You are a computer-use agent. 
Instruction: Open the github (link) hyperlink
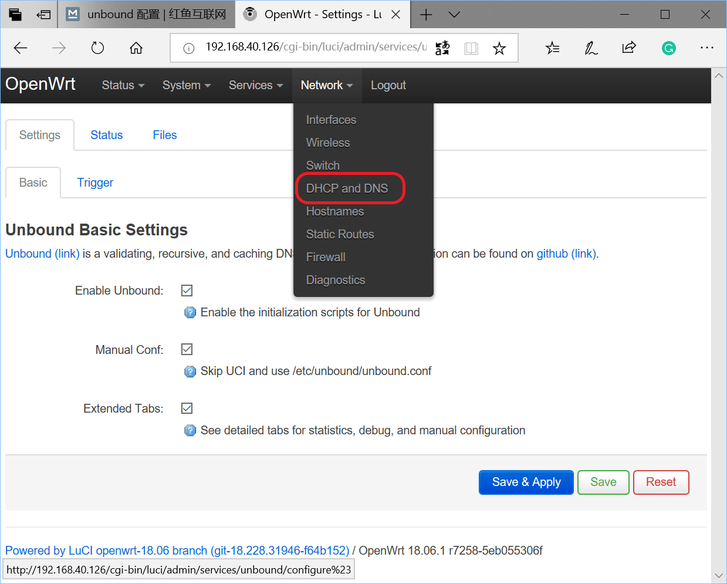click(x=566, y=254)
